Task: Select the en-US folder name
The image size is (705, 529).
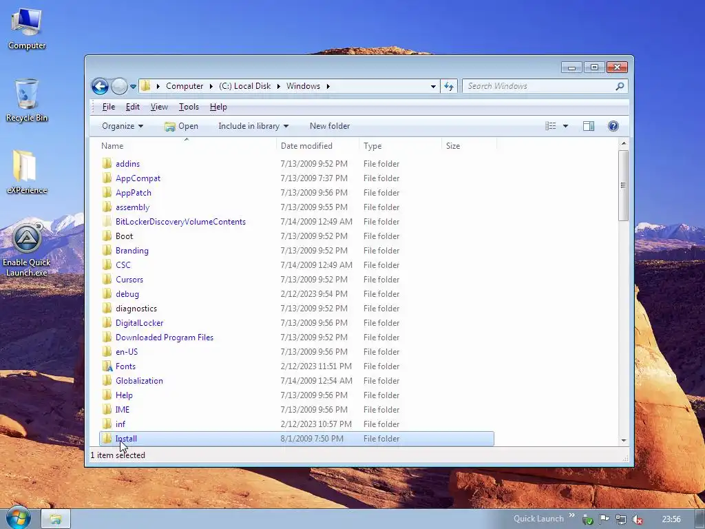Action: pos(127,352)
